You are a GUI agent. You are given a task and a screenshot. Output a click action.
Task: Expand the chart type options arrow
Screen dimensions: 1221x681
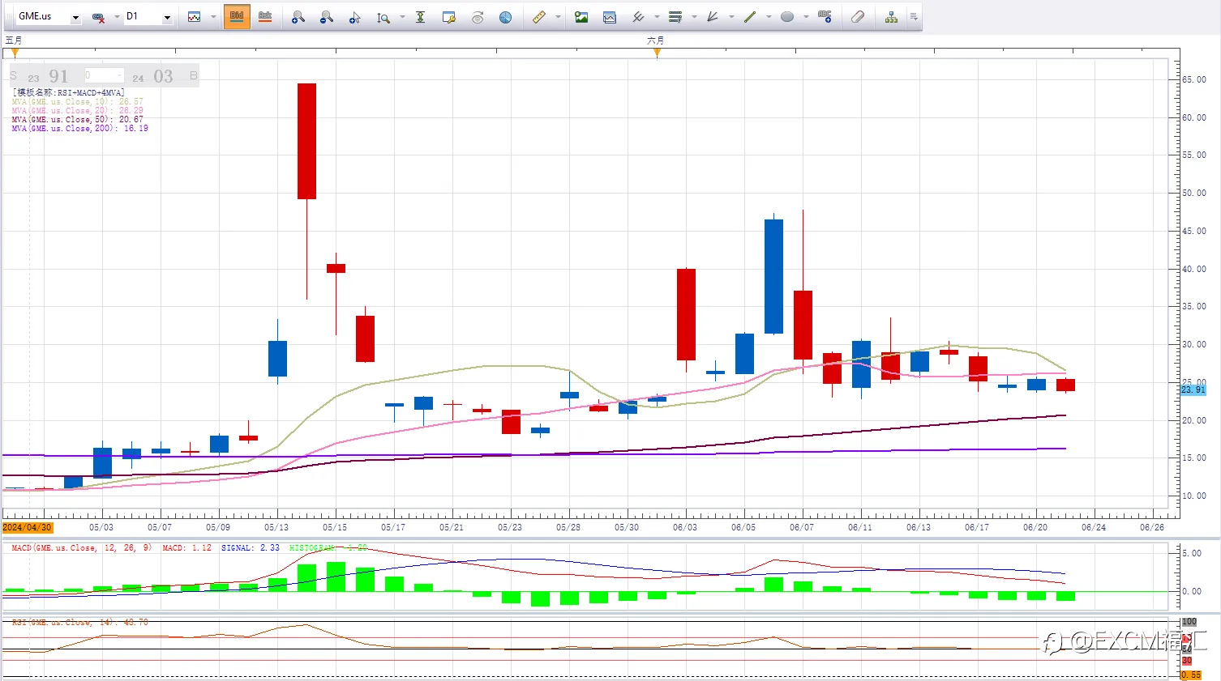pos(213,17)
